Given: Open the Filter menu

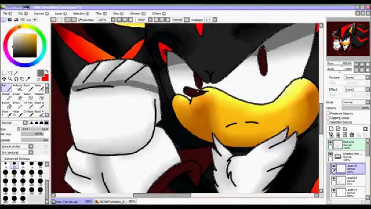Looking at the screenshot, I should click(101, 13).
